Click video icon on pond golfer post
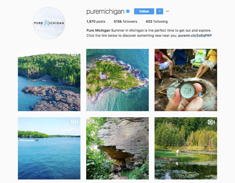 click(211, 122)
